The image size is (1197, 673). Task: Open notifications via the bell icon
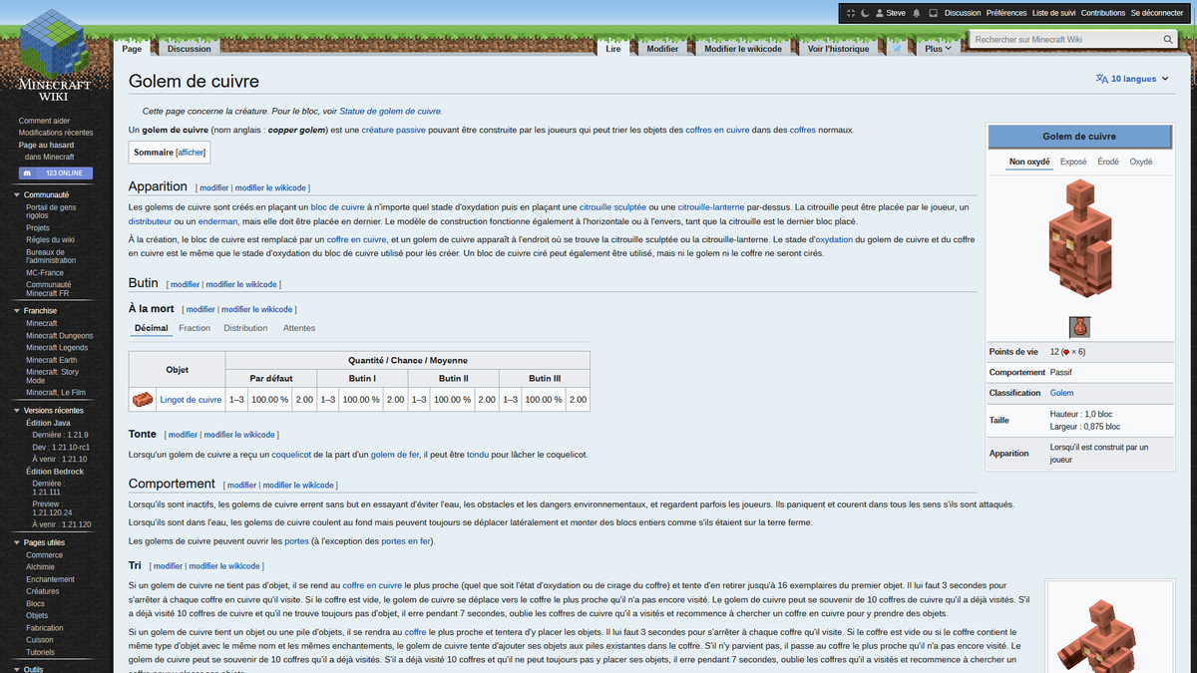click(x=916, y=12)
